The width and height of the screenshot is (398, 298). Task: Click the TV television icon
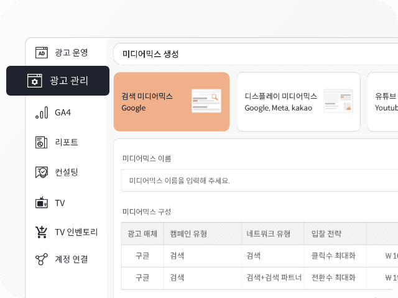coord(42,202)
